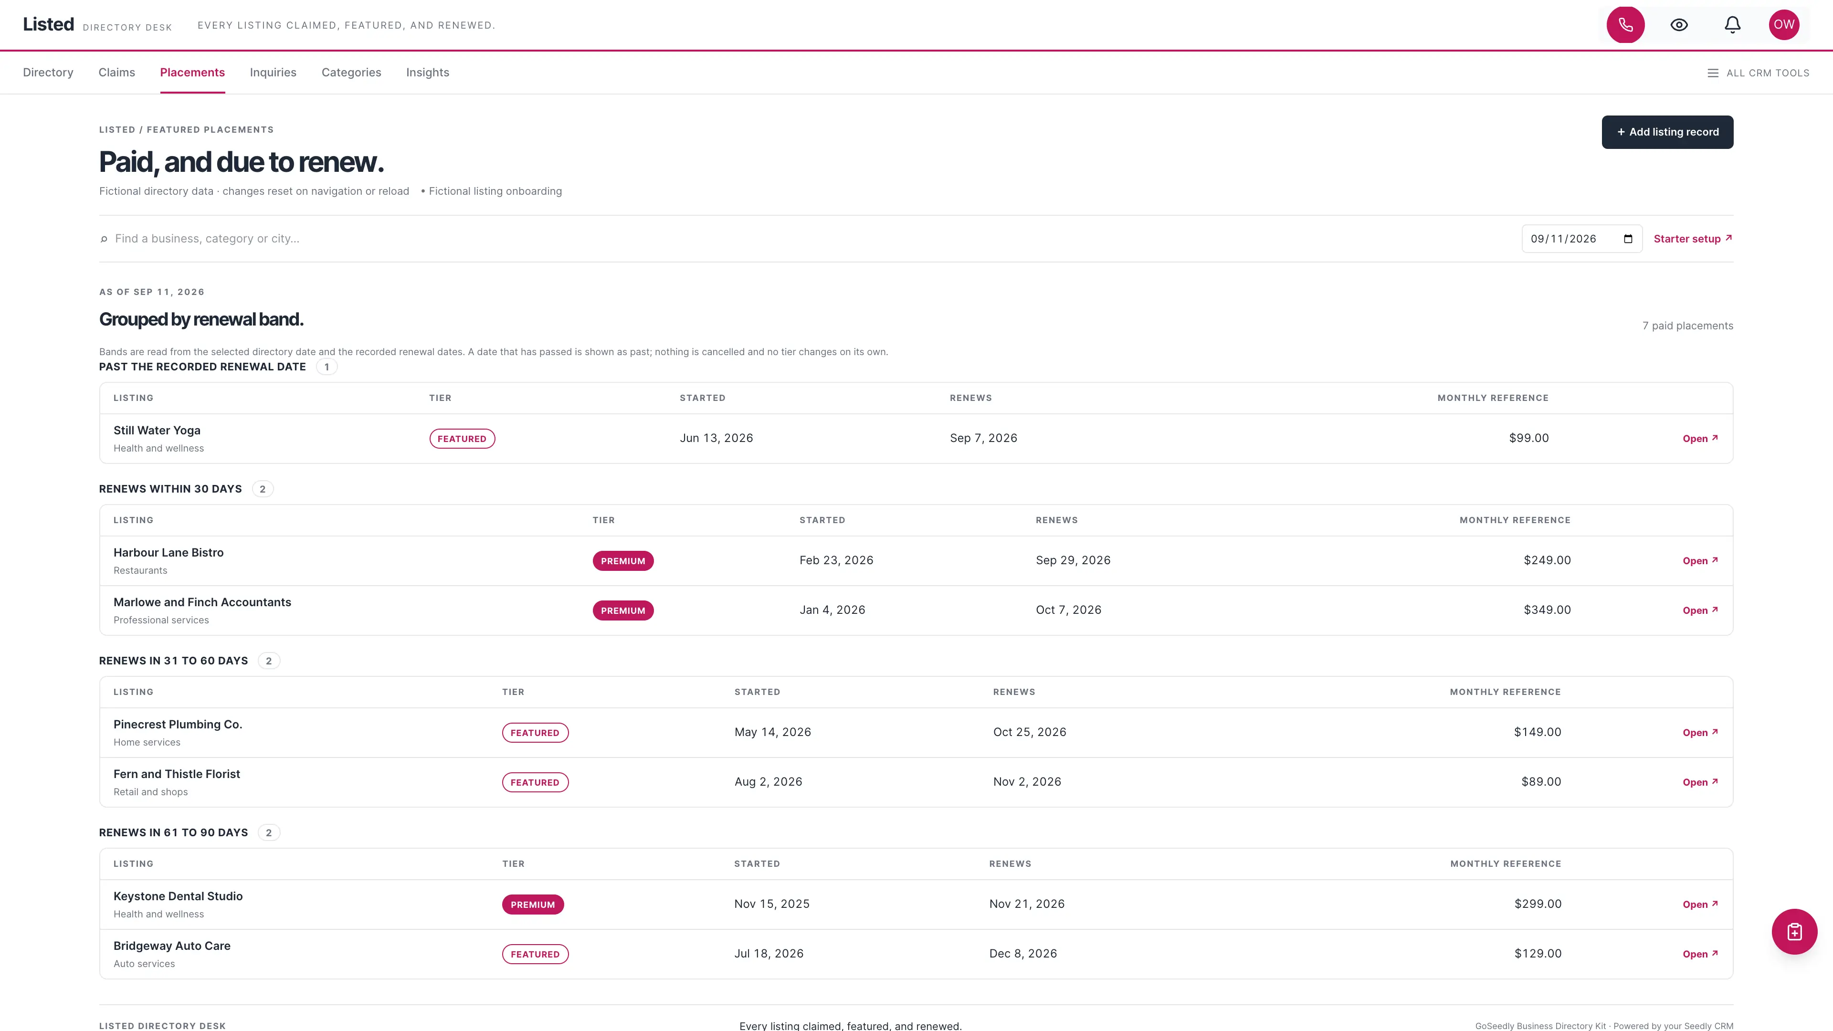Image resolution: width=1833 pixels, height=1031 pixels.
Task: Select the Placements tab
Action: pyautogui.click(x=192, y=73)
